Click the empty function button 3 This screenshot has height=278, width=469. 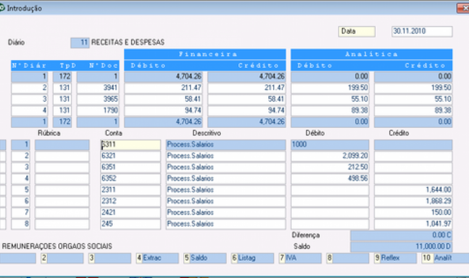click(110, 258)
